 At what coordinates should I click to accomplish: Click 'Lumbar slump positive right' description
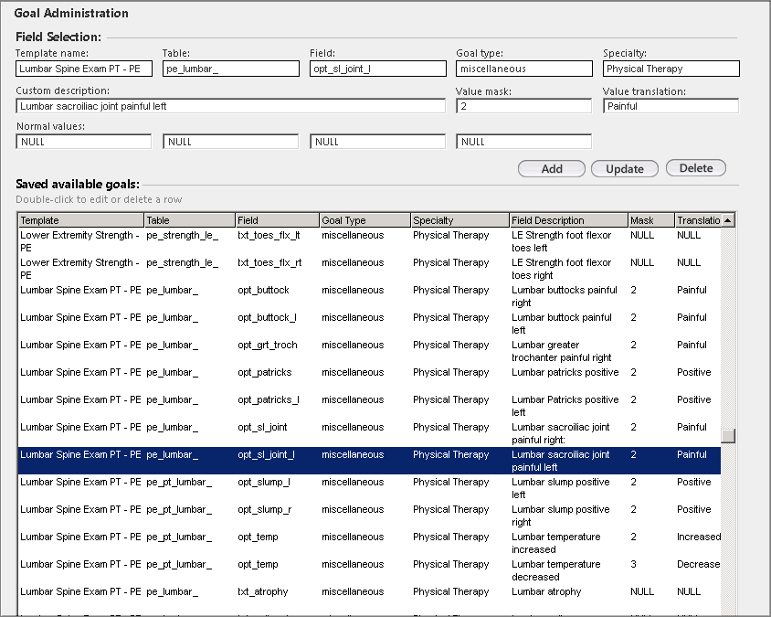tap(561, 516)
